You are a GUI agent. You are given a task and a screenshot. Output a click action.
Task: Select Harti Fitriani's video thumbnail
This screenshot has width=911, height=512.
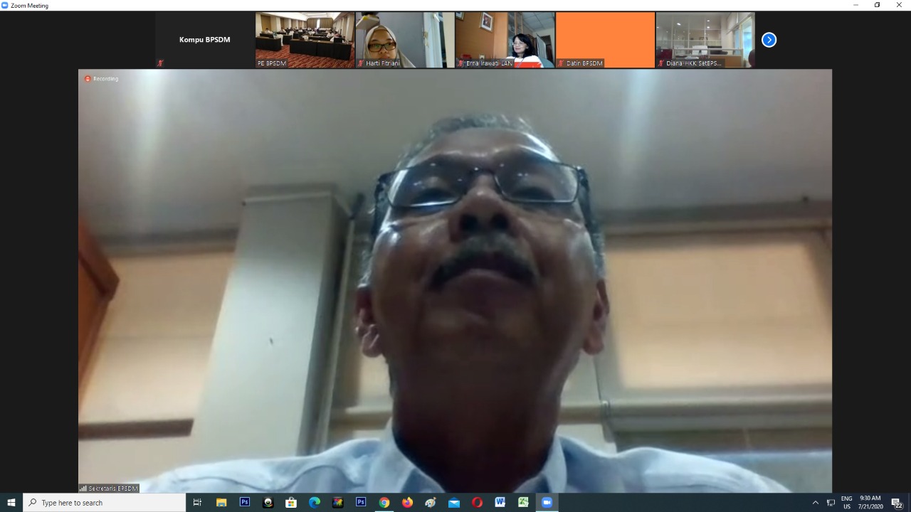pos(405,40)
